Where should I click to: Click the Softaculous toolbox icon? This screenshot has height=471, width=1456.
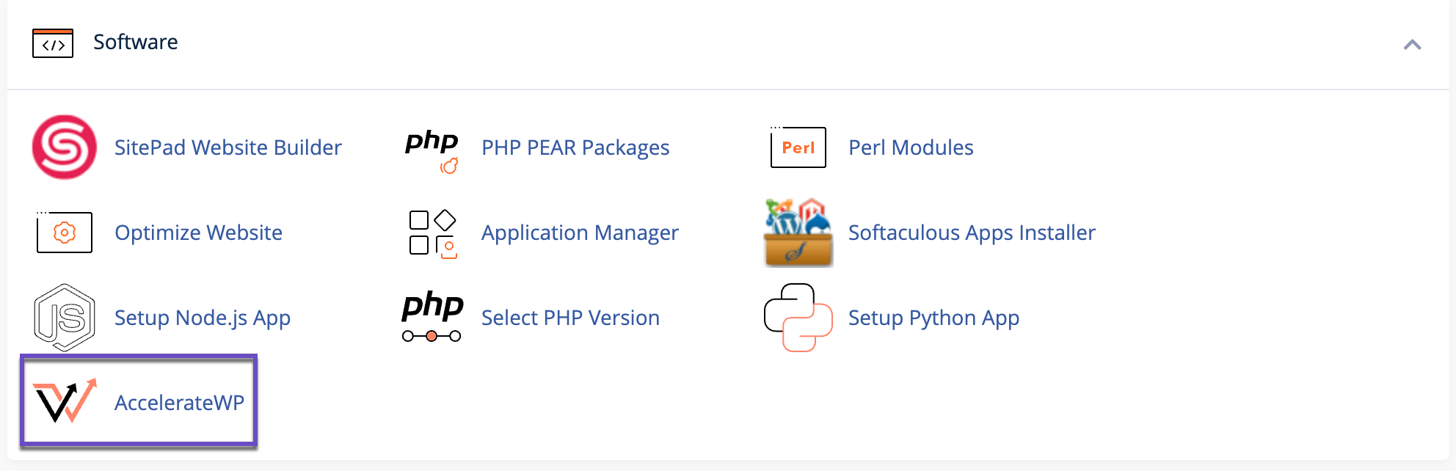[798, 233]
